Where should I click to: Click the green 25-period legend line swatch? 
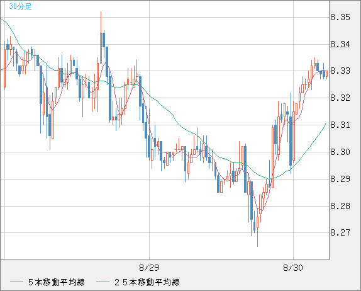pos(103,282)
